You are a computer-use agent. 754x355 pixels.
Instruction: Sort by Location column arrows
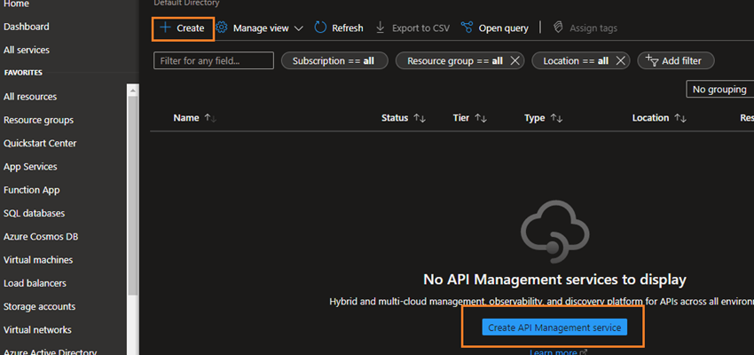(x=680, y=118)
